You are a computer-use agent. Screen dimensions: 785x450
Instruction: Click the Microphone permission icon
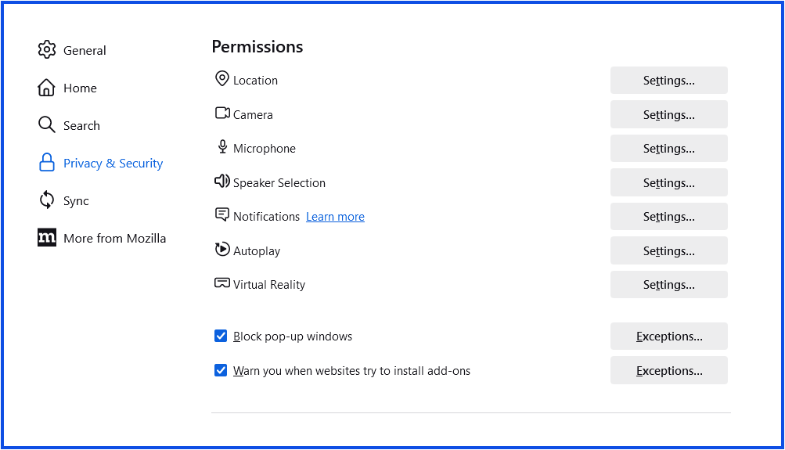click(222, 147)
